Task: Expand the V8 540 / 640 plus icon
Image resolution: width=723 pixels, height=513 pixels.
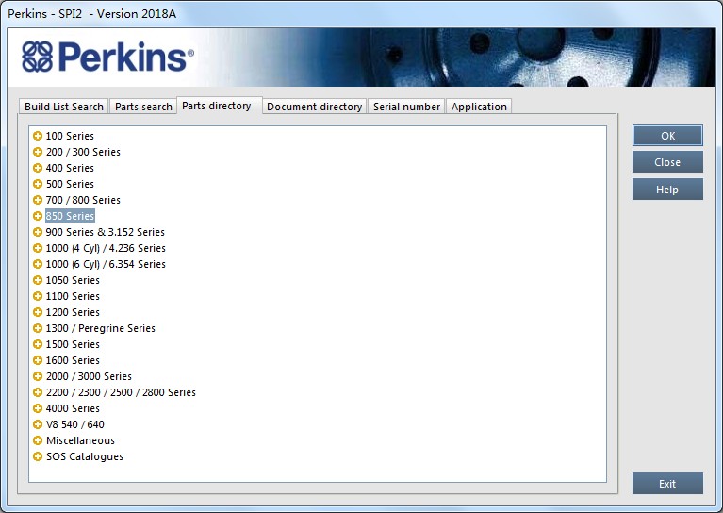Action: [38, 424]
